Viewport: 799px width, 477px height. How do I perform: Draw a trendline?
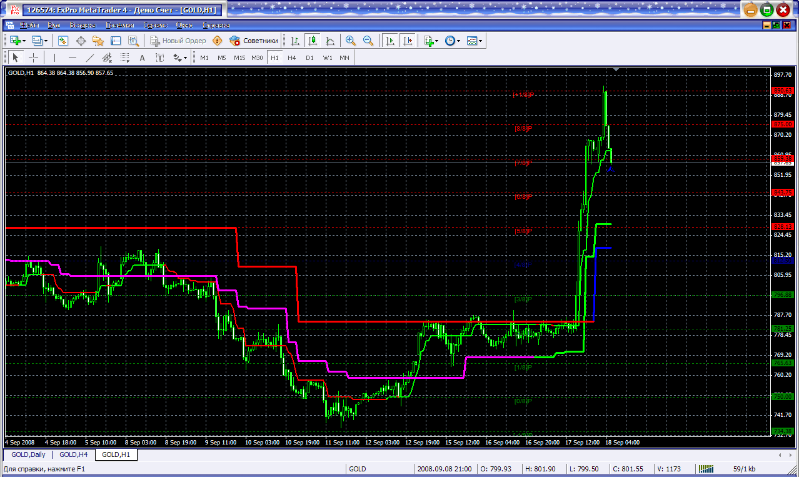[x=90, y=58]
